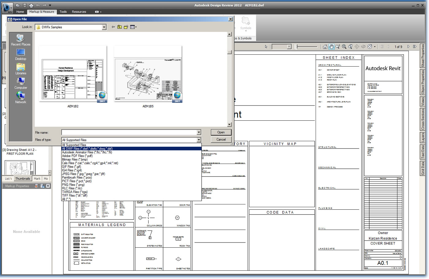The width and height of the screenshot is (429, 279).
Task: Click the zoom slider track
Action: coord(307,47)
